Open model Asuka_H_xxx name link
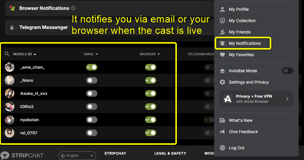This screenshot has width=304, height=160. [34, 93]
